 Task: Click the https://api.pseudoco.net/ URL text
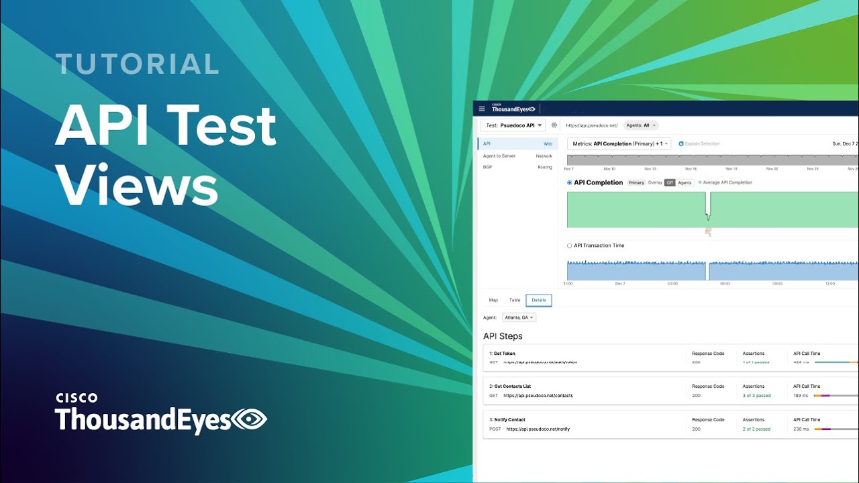[591, 125]
